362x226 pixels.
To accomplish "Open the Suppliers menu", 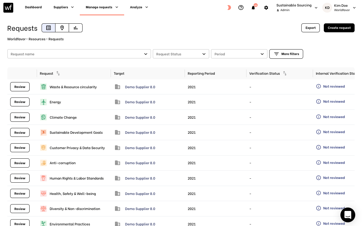I will (63, 7).
